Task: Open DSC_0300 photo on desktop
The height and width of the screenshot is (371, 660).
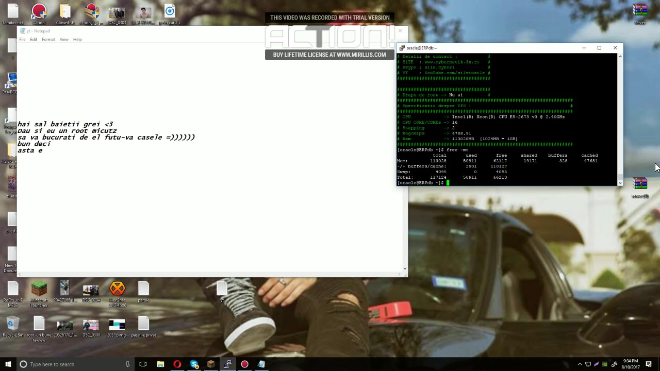Action: click(x=91, y=328)
